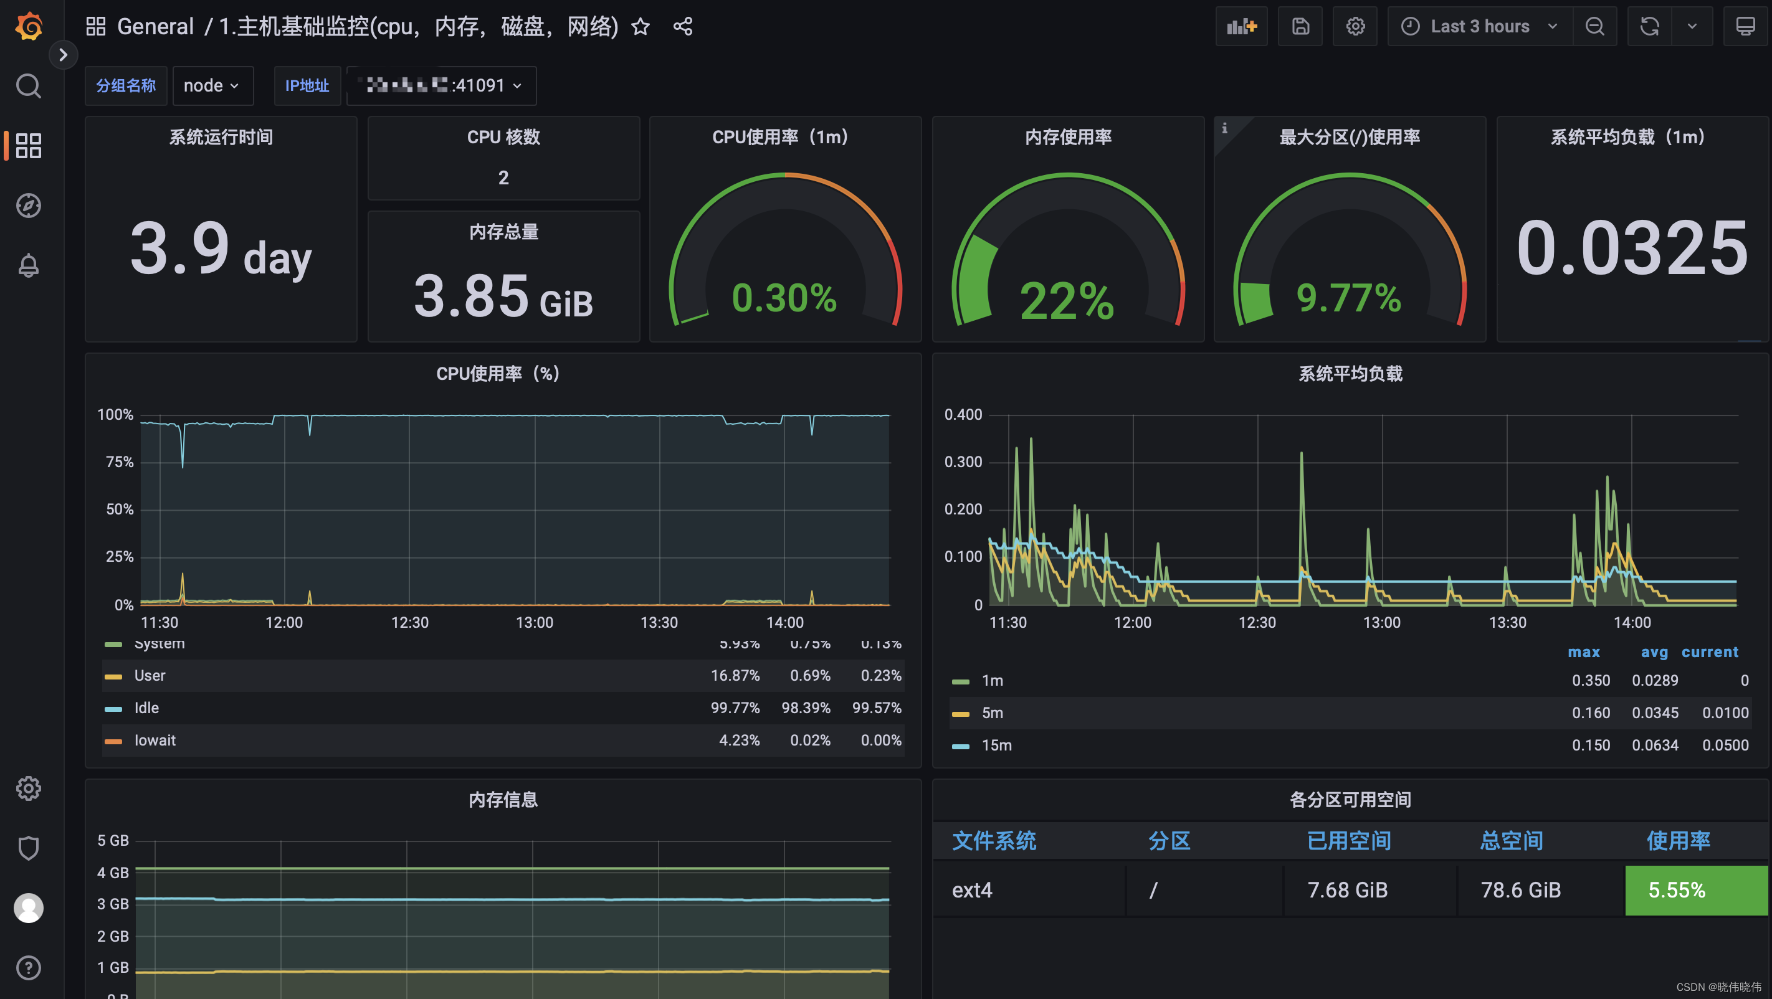Open the auto-refresh interval dropdown
The height and width of the screenshot is (999, 1772).
tap(1692, 27)
